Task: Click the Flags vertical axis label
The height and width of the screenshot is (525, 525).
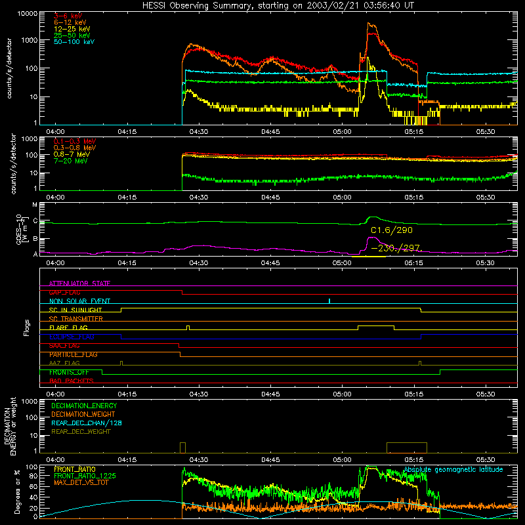Action: click(26, 327)
